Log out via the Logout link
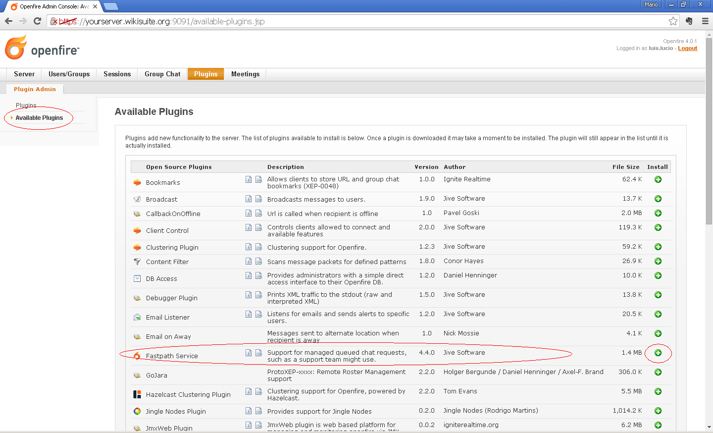This screenshot has width=713, height=433. [x=688, y=49]
